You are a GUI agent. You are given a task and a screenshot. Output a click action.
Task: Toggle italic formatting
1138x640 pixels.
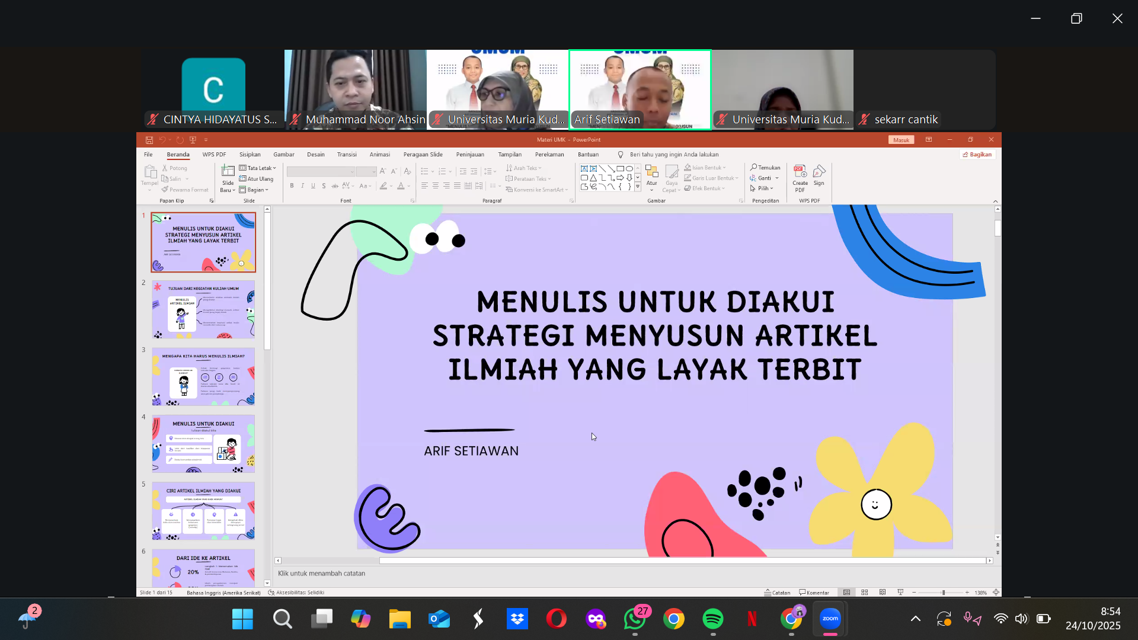[x=303, y=185]
